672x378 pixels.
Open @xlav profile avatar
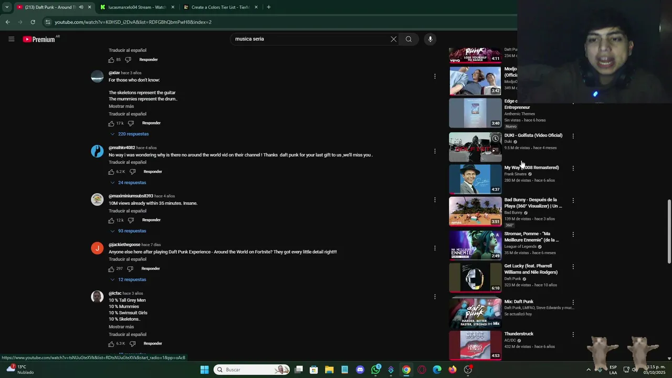(97, 77)
